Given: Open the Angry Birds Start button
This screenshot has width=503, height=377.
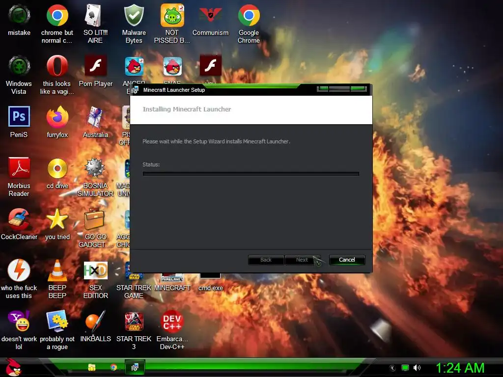Looking at the screenshot, I should coord(13,367).
